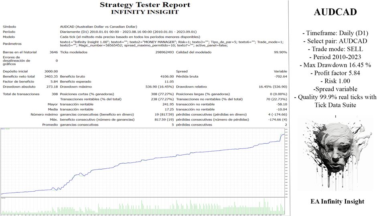Image resolution: width=385 pixels, height=216 pixels.
Task: Select the modelling quality '99.90%'
Action: tap(280, 52)
